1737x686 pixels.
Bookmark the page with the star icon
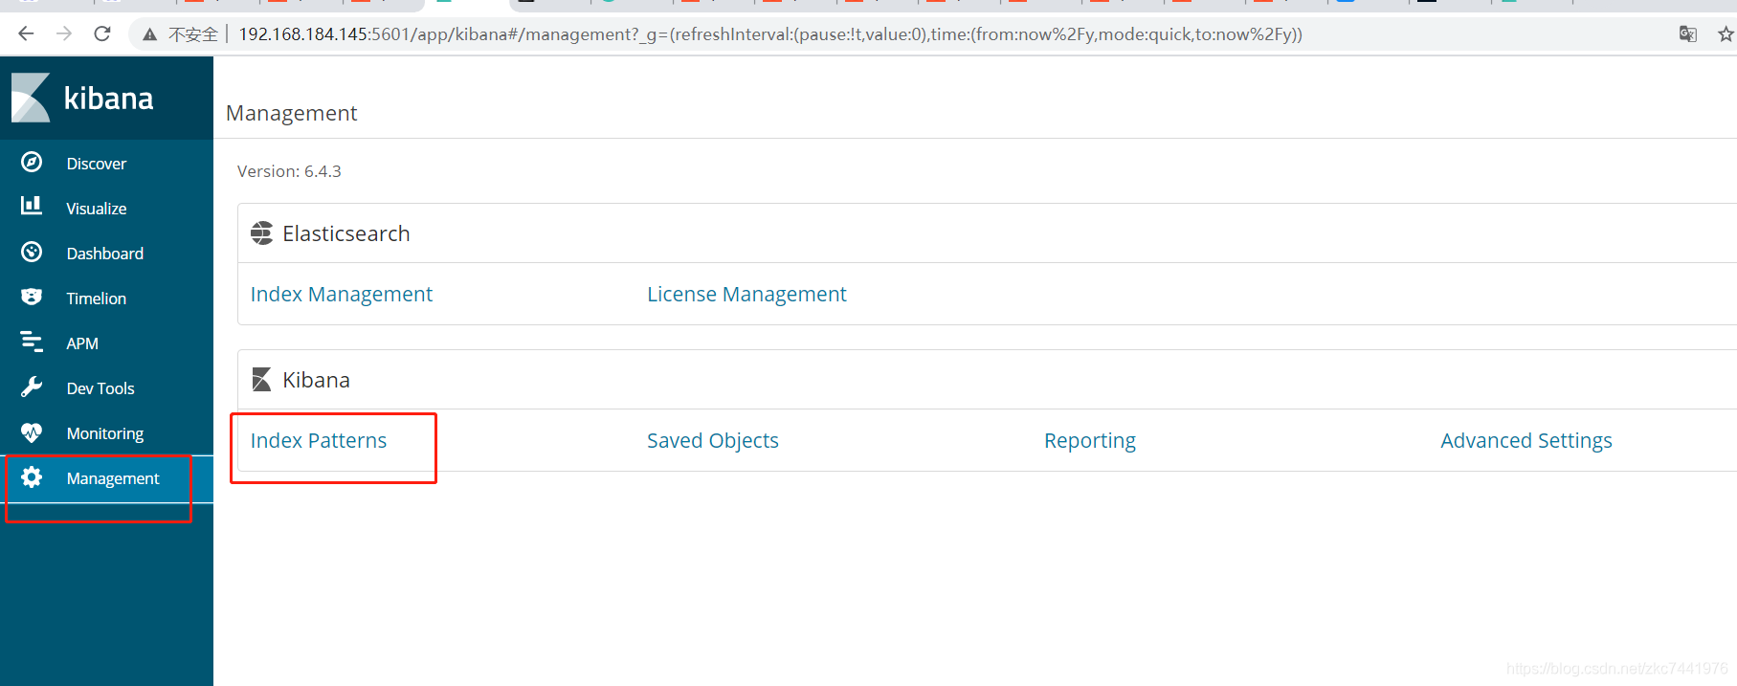[x=1726, y=34]
